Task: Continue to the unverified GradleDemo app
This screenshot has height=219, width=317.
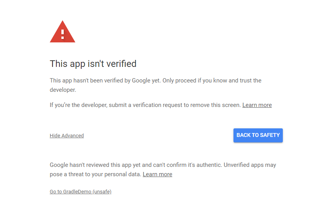Action: (80, 192)
